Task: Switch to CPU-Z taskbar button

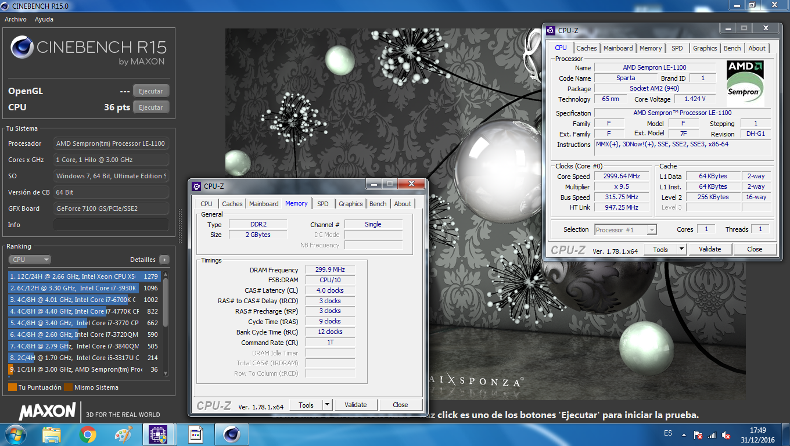Action: tap(159, 434)
